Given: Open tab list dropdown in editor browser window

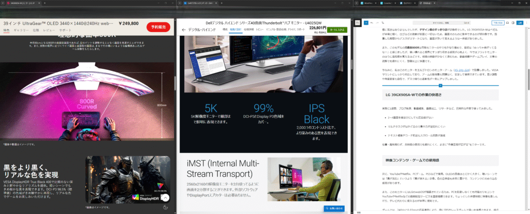Looking at the screenshot, I should coord(356,3).
